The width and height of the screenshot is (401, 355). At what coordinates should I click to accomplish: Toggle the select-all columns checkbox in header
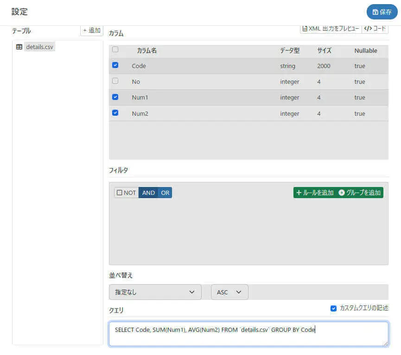pos(115,49)
